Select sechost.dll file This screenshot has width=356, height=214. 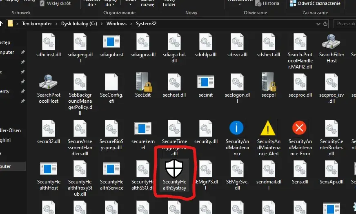(174, 85)
